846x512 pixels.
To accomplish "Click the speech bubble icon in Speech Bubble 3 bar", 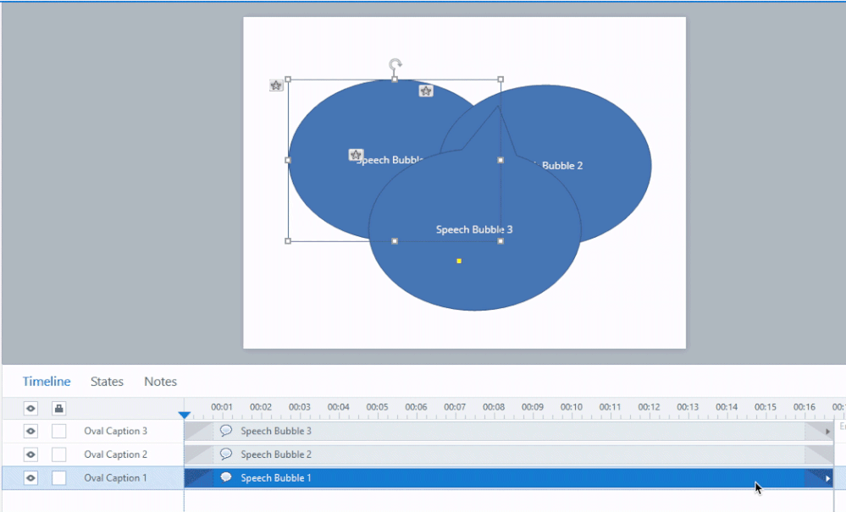I will (226, 431).
